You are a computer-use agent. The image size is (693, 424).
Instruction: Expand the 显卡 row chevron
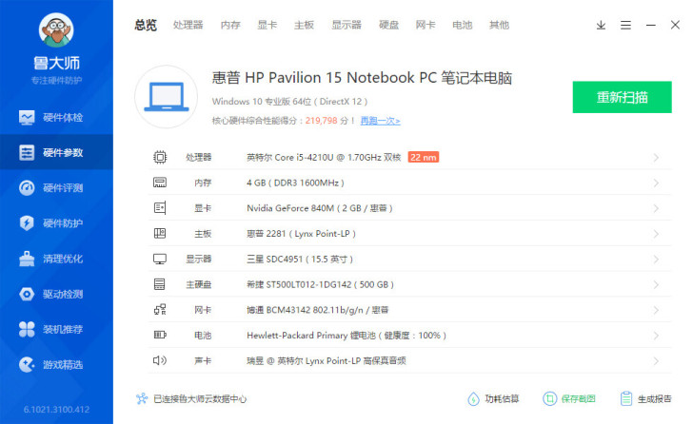[x=656, y=208]
